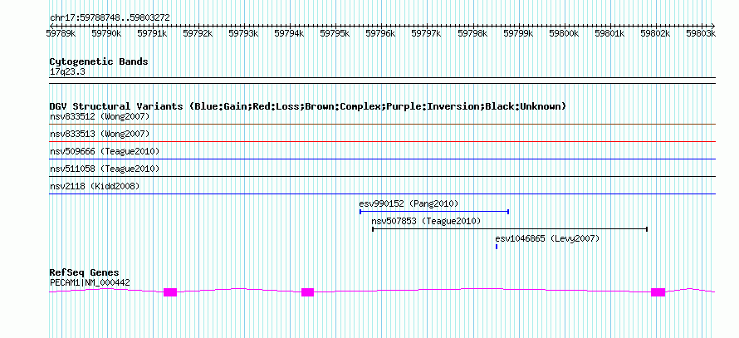Click the PECAM1 exon near 59791k
The width and height of the screenshot is (739, 338).
point(170,292)
